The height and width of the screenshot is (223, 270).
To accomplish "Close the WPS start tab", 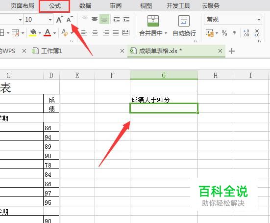I will click(x=24, y=51).
